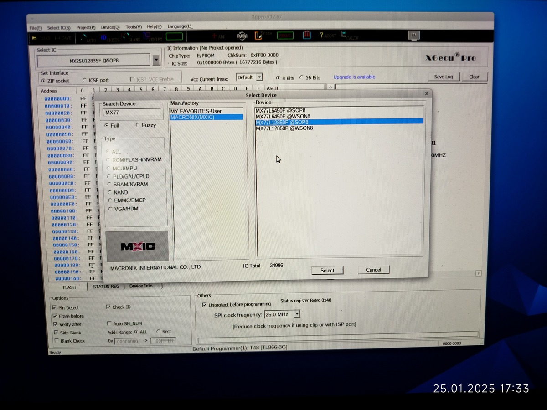Open the File menu
547x410 pixels.
[x=36, y=28]
